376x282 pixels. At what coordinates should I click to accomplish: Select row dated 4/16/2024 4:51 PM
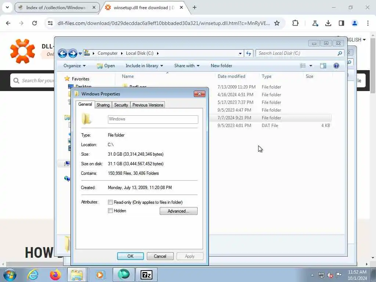click(270, 94)
